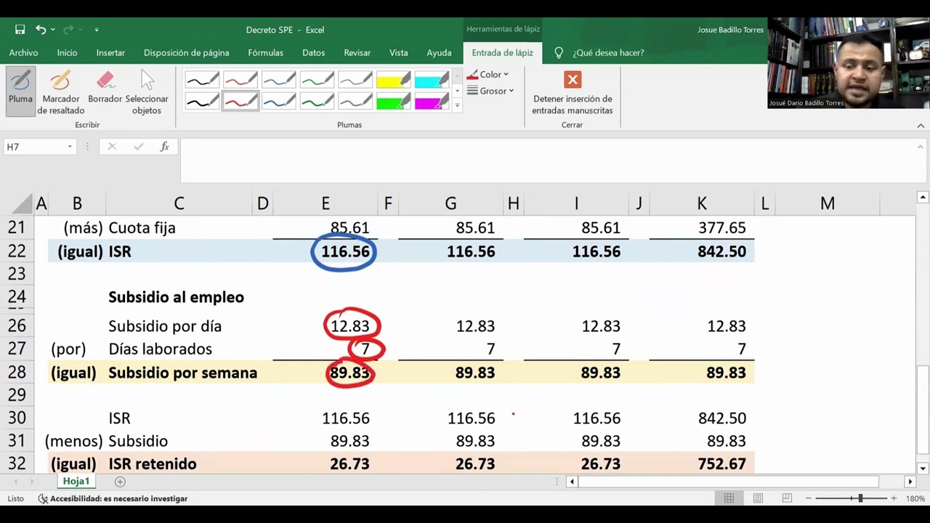Switch to the Fórmulas tab

[x=265, y=52]
